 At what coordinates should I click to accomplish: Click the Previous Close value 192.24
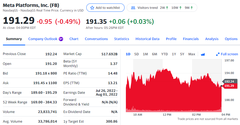[51, 54]
